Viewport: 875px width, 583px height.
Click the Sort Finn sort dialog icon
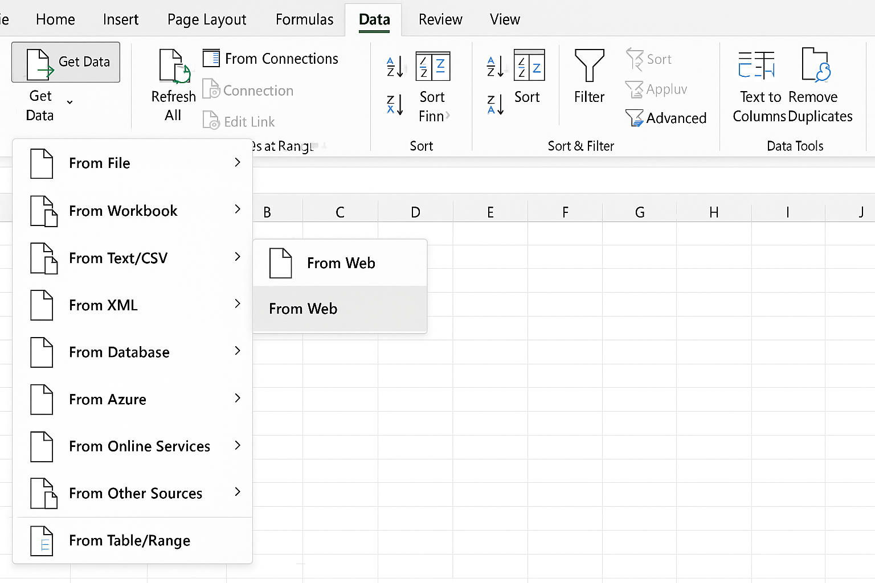tap(434, 66)
